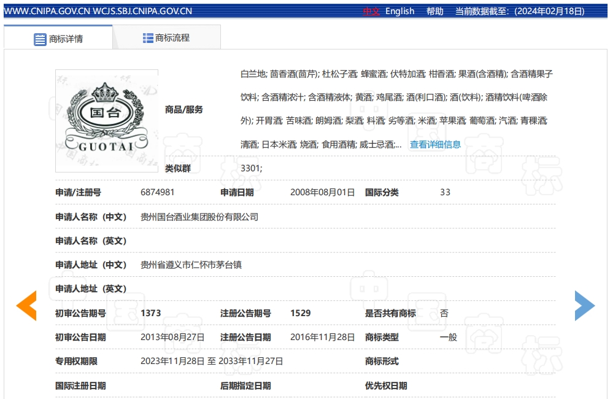Click the exclusive rights period date range
This screenshot has width=610, height=399.
click(212, 362)
